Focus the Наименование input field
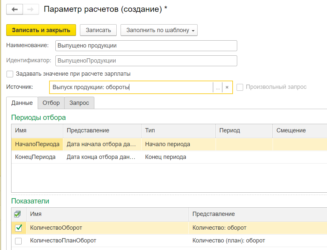 (x=146, y=46)
